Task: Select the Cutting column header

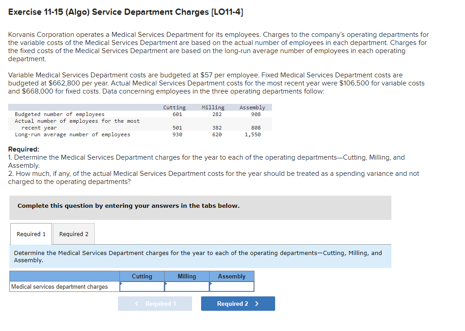Action: tap(142, 276)
